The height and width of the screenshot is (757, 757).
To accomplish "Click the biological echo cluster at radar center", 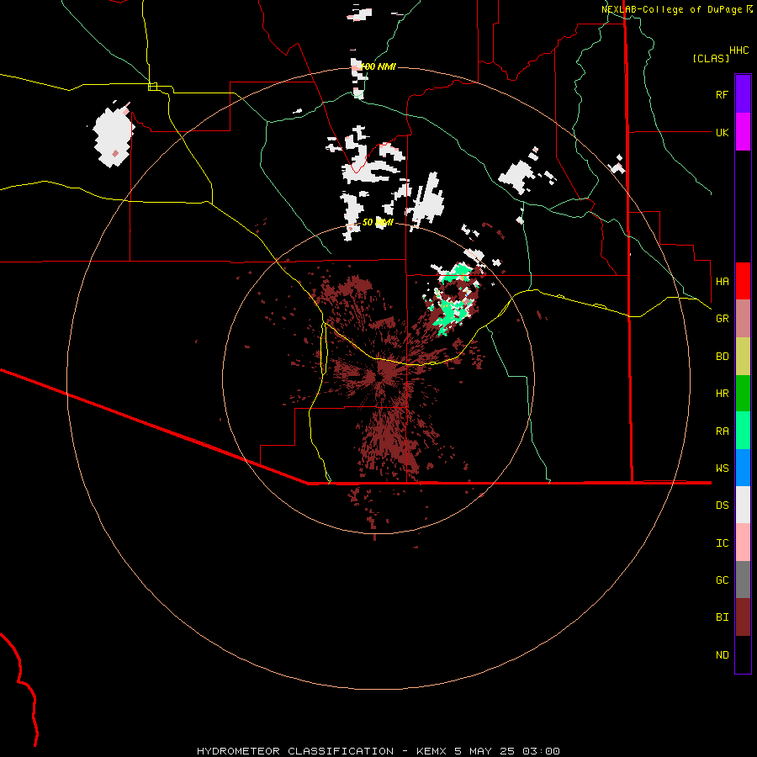I will tap(386, 373).
